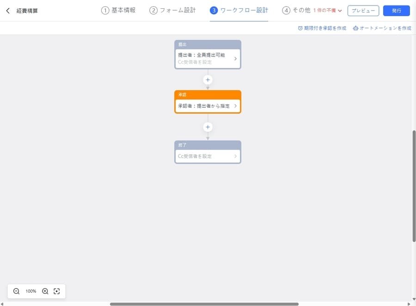Click the プレビュー button
The image size is (416, 306).
click(363, 10)
